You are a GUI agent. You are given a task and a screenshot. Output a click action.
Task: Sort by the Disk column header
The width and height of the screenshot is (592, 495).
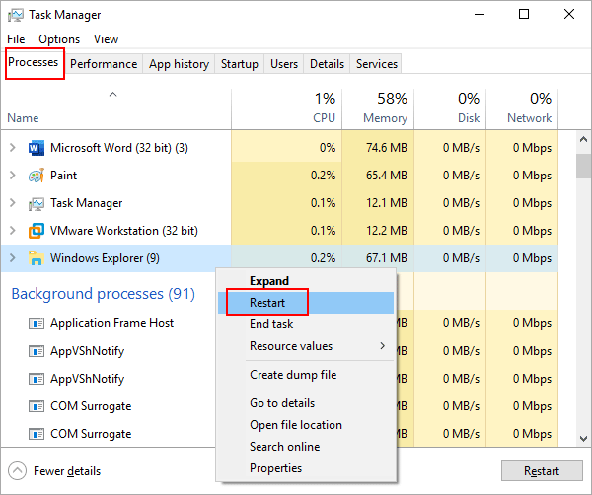coord(450,109)
